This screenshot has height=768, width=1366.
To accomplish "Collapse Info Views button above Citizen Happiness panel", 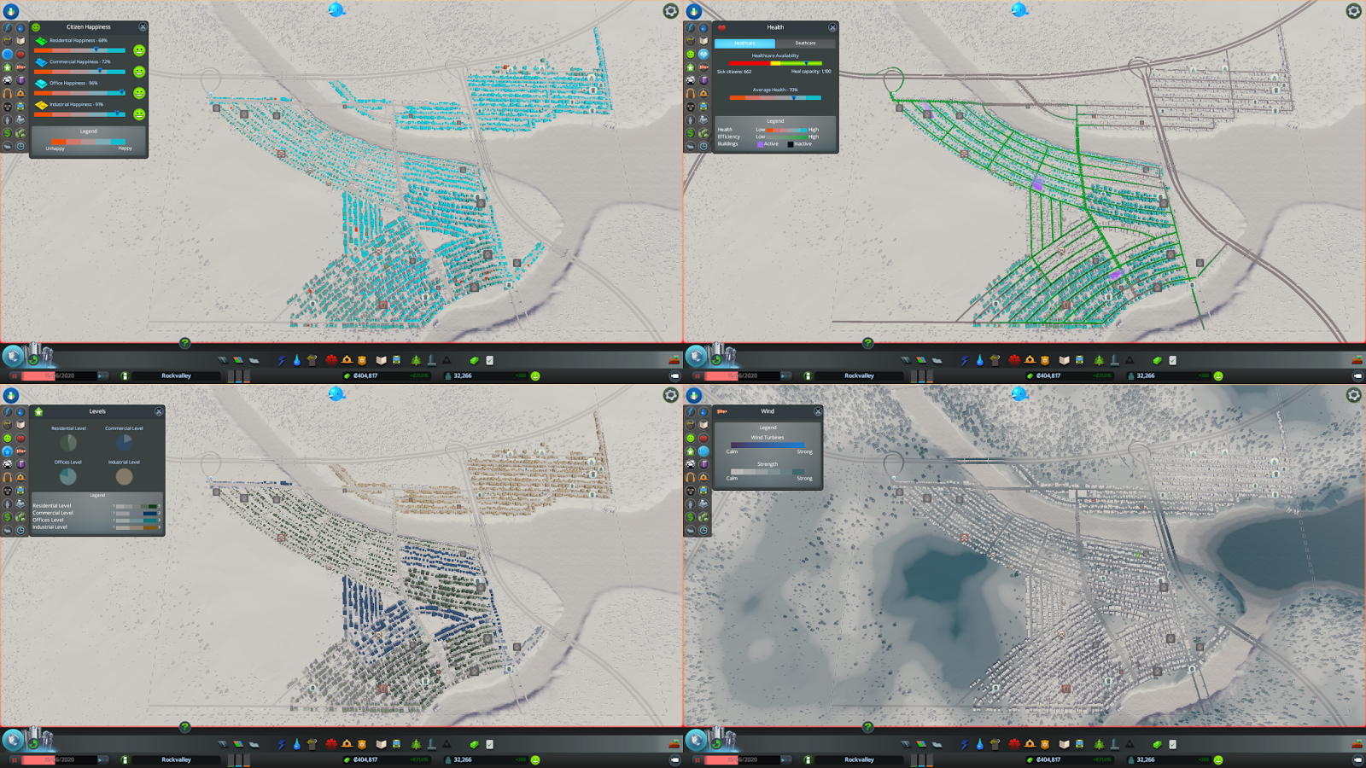I will coord(11,11).
